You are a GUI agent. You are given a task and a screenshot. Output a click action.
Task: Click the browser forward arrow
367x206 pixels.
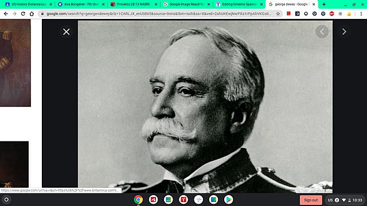(x=14, y=14)
